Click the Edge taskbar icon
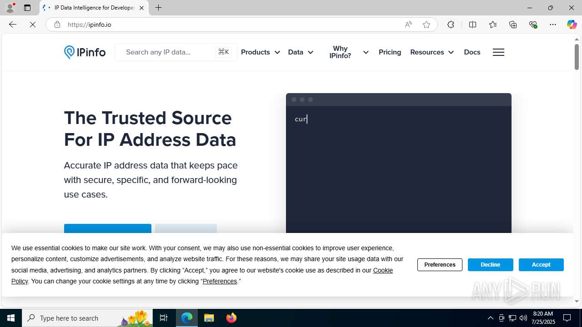Viewport: 582px width, 327px height. (x=187, y=318)
